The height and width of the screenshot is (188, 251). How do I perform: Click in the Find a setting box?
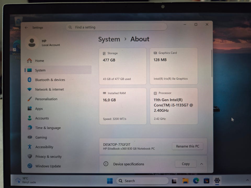pyautogui.click(x=117, y=27)
